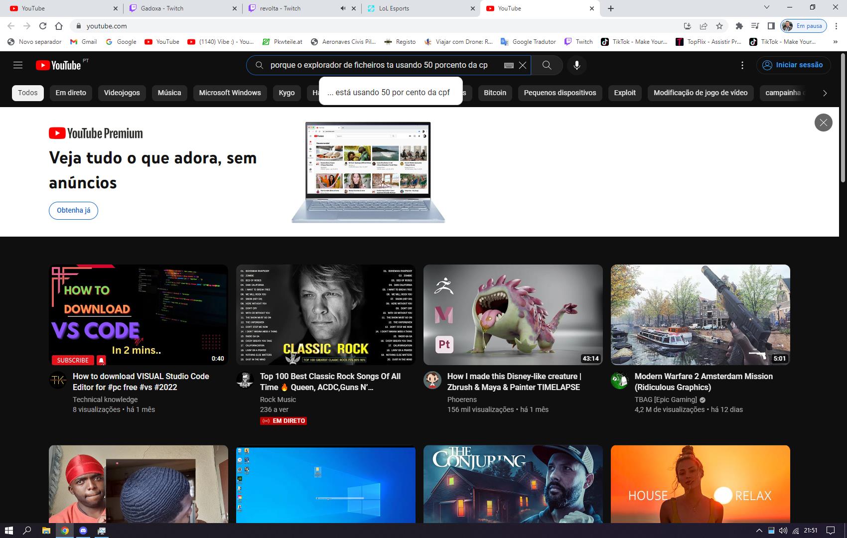Image resolution: width=847 pixels, height=538 pixels.
Task: Switch to the LoL Esports tab
Action: click(419, 8)
